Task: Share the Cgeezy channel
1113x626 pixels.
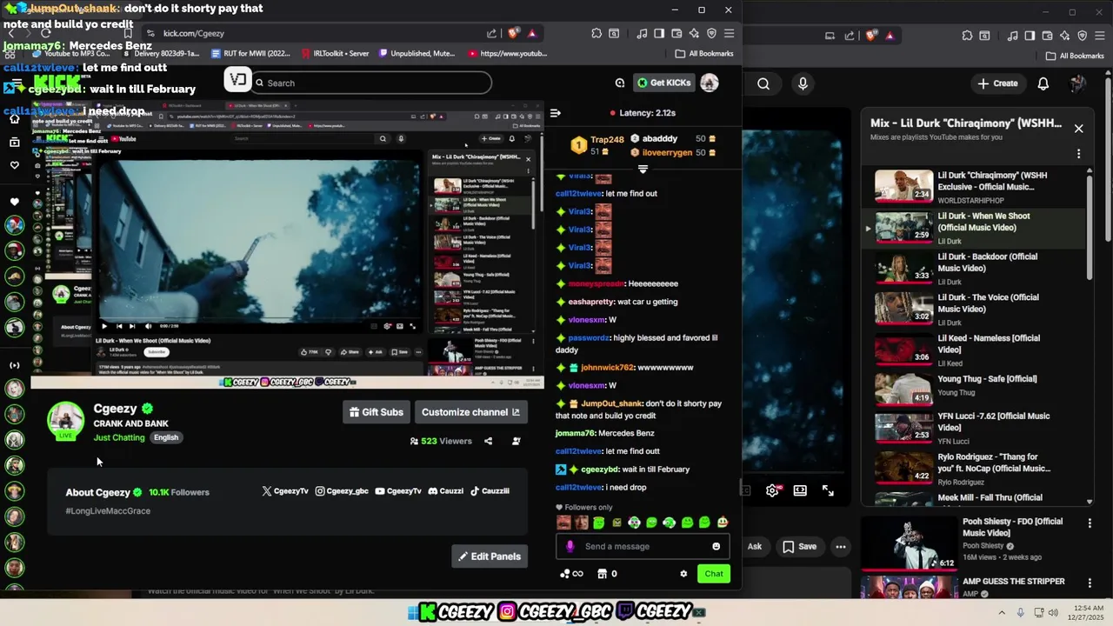Action: click(x=488, y=441)
